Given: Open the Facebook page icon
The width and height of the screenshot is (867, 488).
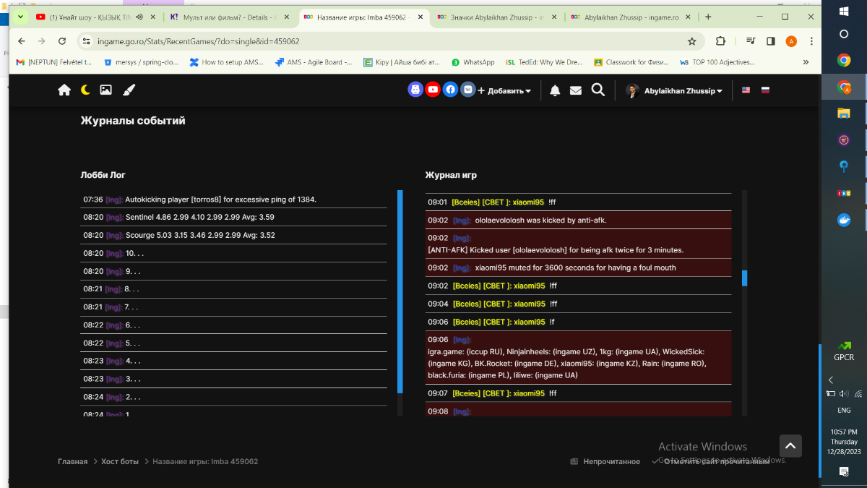Looking at the screenshot, I should [450, 90].
